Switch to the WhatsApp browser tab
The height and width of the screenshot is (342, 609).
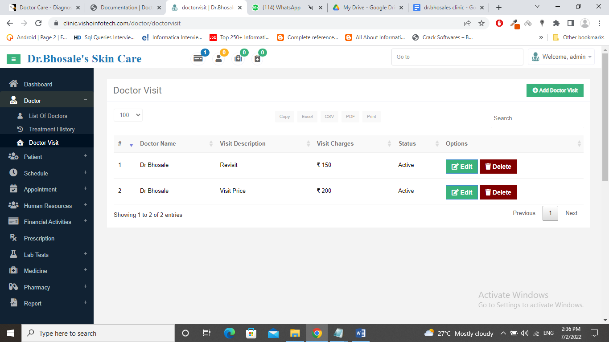281,8
